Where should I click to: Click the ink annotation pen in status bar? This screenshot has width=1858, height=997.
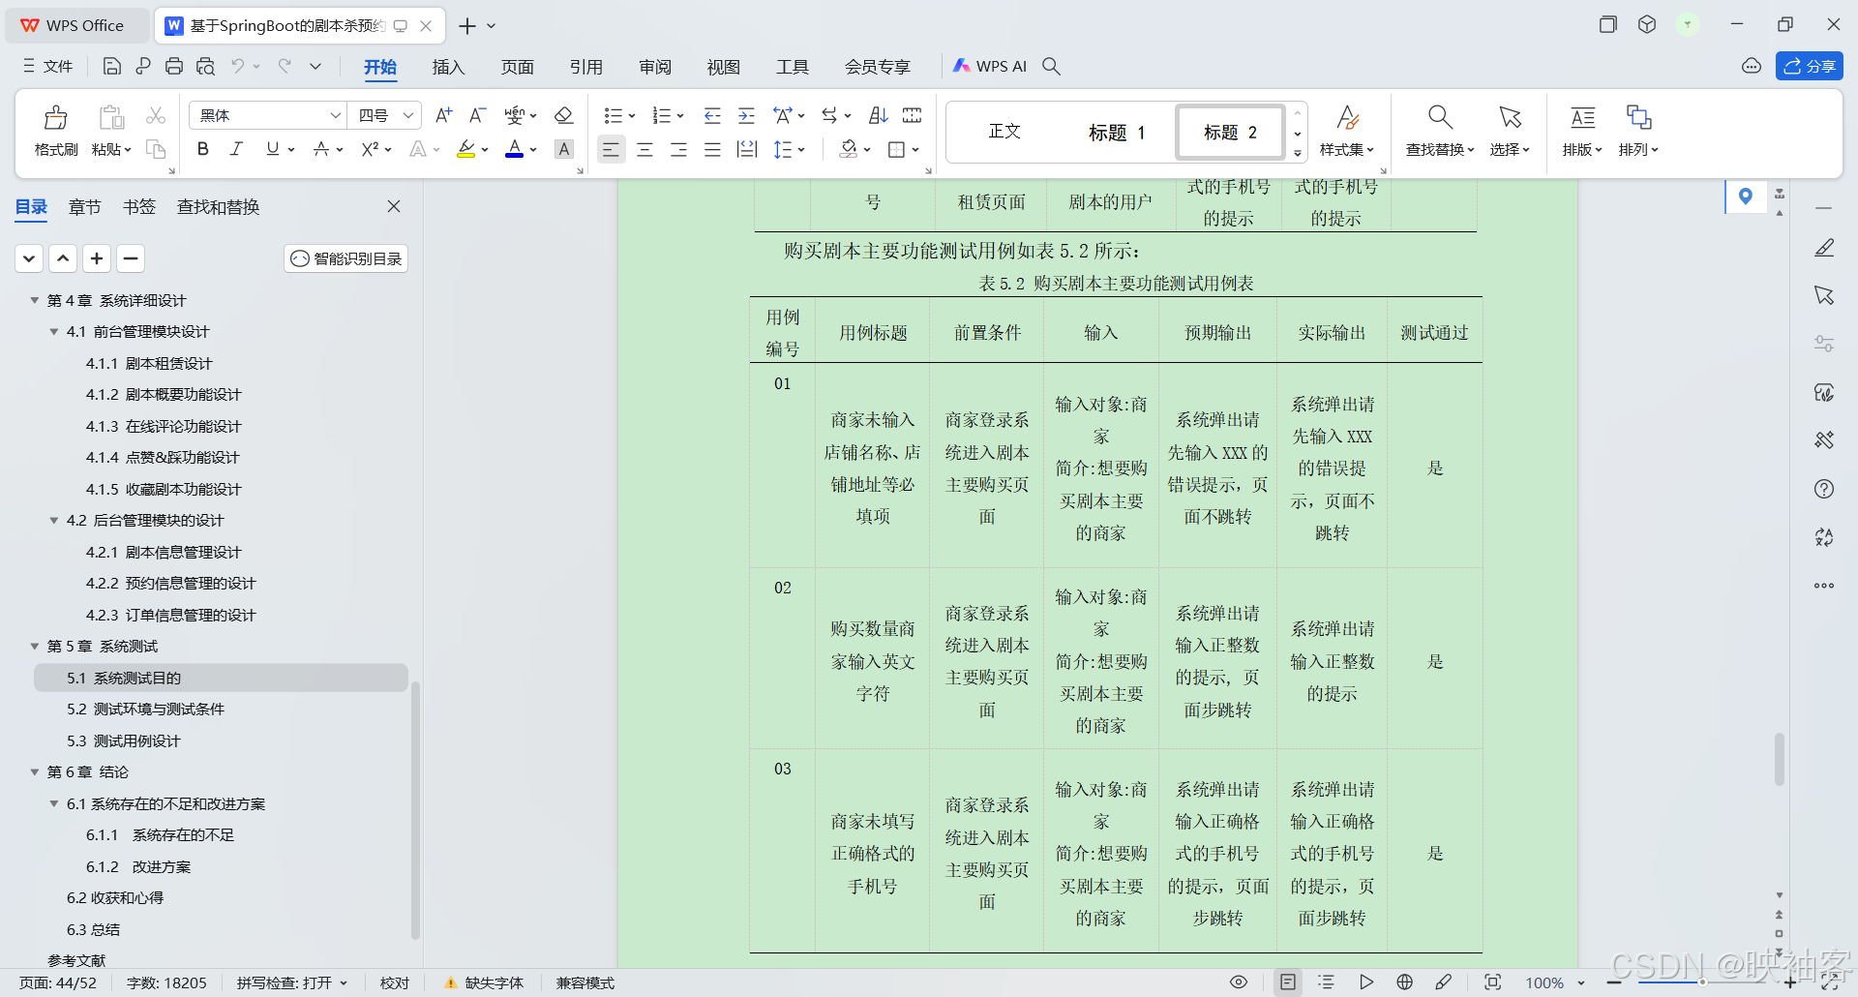click(x=1444, y=982)
